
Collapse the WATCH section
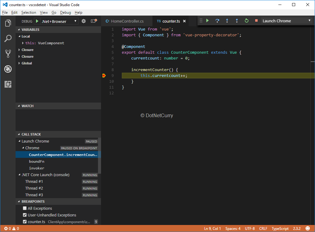pos(19,106)
